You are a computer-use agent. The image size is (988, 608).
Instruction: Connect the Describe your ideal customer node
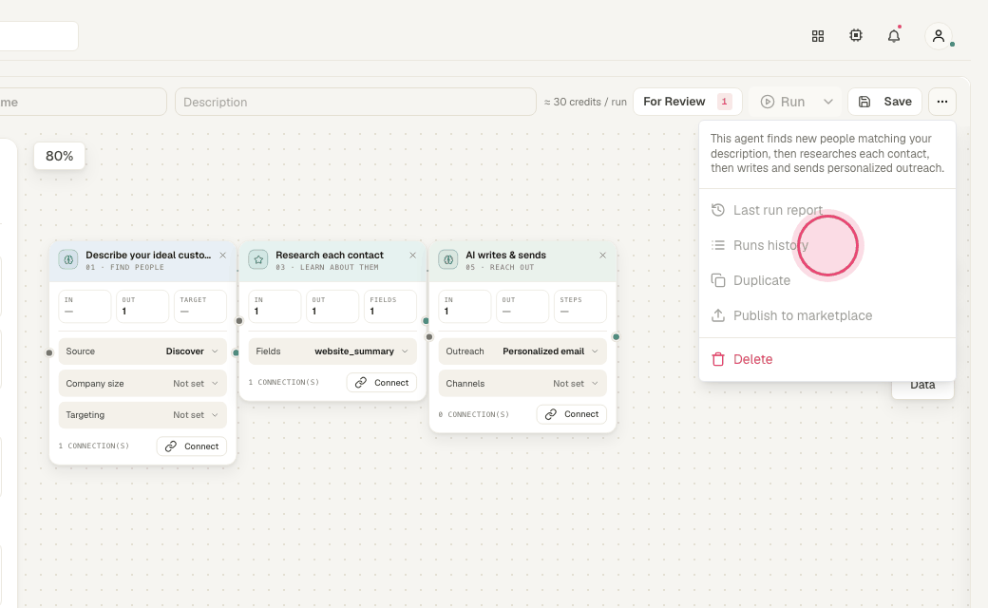pyautogui.click(x=192, y=446)
